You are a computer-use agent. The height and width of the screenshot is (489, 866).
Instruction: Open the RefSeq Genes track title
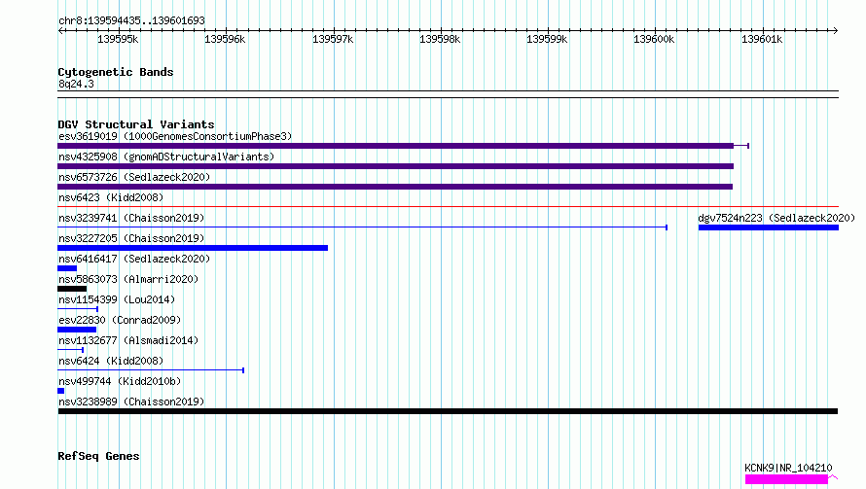(98, 456)
